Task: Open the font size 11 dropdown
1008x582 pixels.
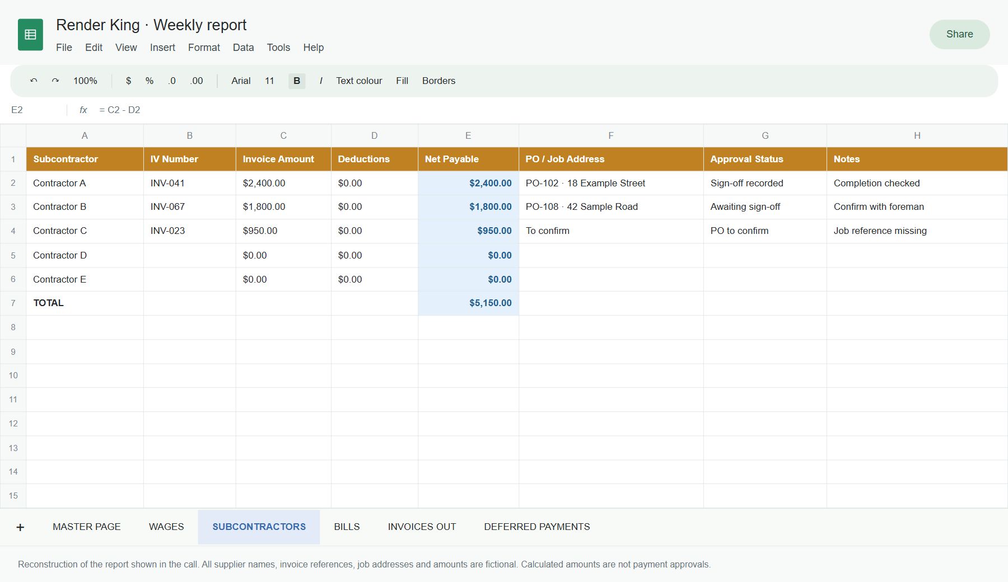Action: point(269,81)
